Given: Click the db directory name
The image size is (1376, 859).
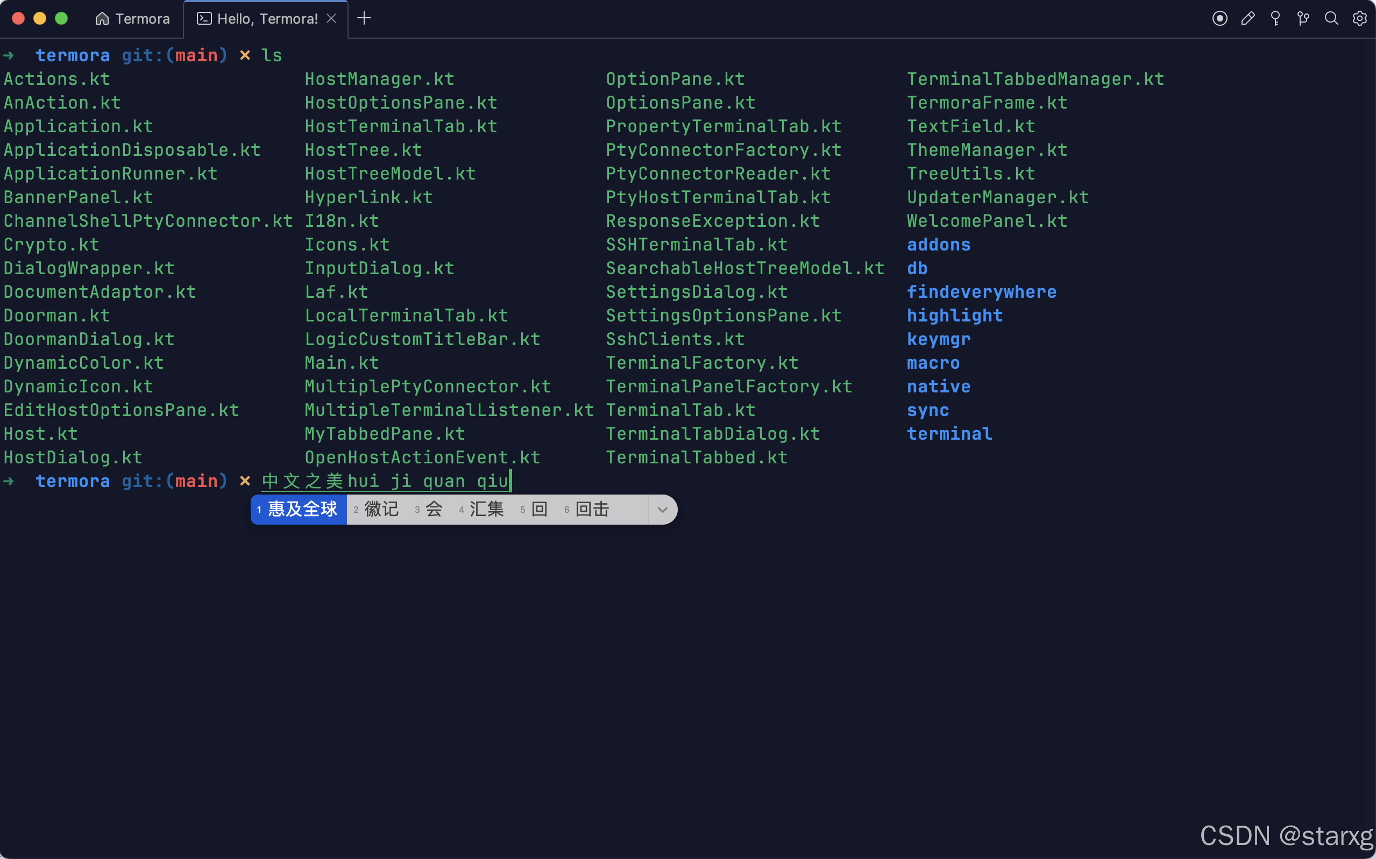Looking at the screenshot, I should [917, 268].
